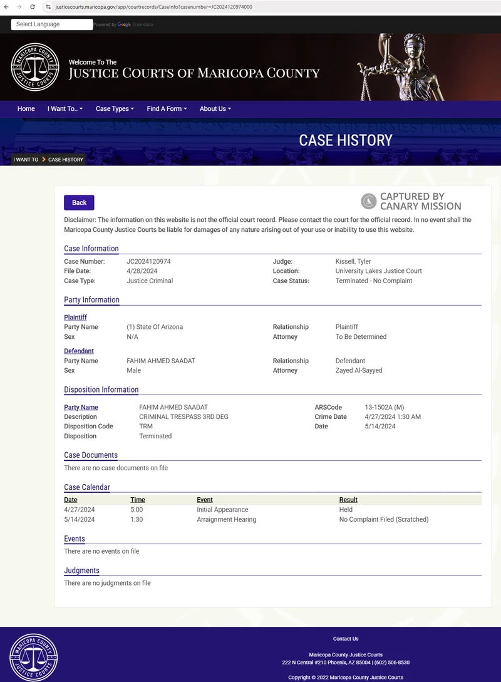Click the Plaintiff heading link

[x=75, y=318]
